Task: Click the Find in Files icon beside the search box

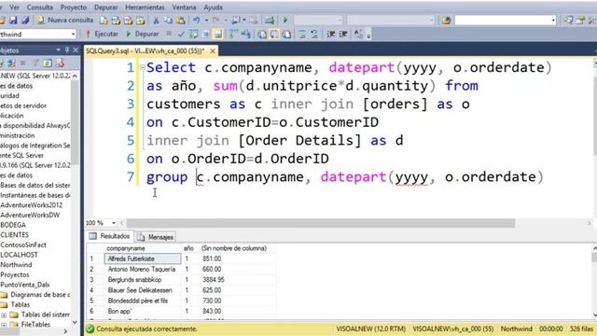Action: click(x=446, y=20)
